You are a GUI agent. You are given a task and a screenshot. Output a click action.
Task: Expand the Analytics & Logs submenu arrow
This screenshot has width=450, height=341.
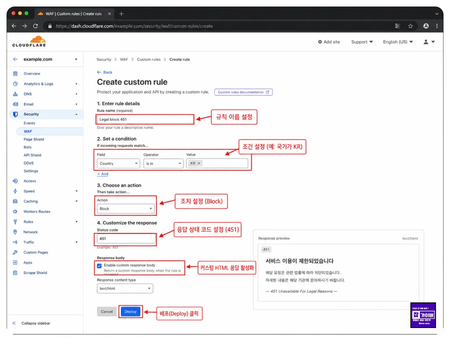76,84
